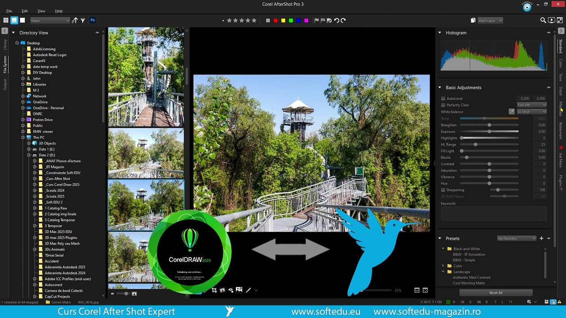
Task: Pin the Basic Adjustments panel
Action: click(549, 87)
